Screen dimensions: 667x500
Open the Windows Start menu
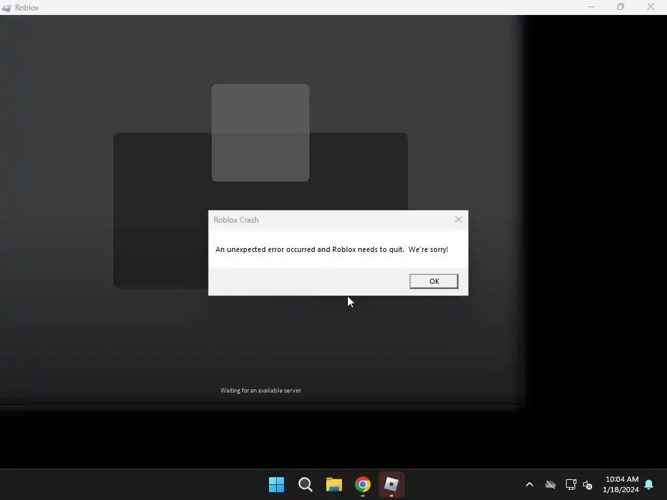tap(276, 484)
